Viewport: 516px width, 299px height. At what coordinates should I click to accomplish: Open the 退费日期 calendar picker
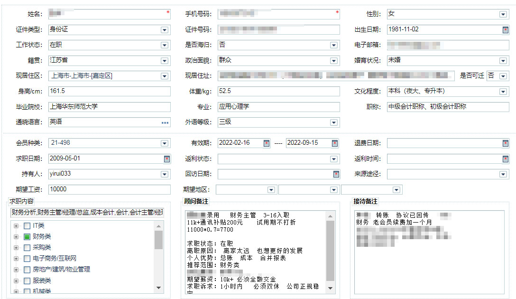(506, 143)
